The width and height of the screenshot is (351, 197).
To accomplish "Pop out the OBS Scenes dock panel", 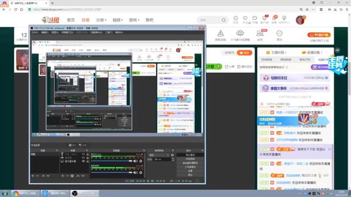I will tap(57, 151).
